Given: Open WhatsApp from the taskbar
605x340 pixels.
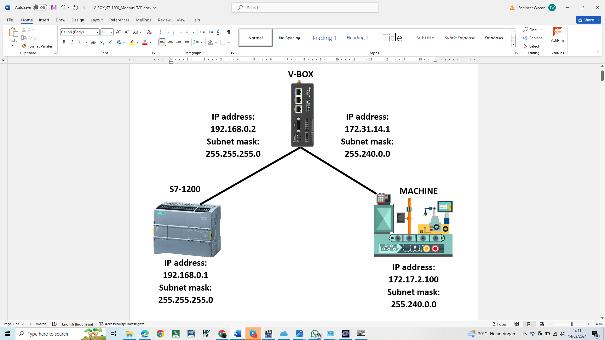Looking at the screenshot, I should [315, 334].
